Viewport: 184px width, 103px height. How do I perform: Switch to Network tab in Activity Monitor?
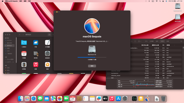pos(168,41)
